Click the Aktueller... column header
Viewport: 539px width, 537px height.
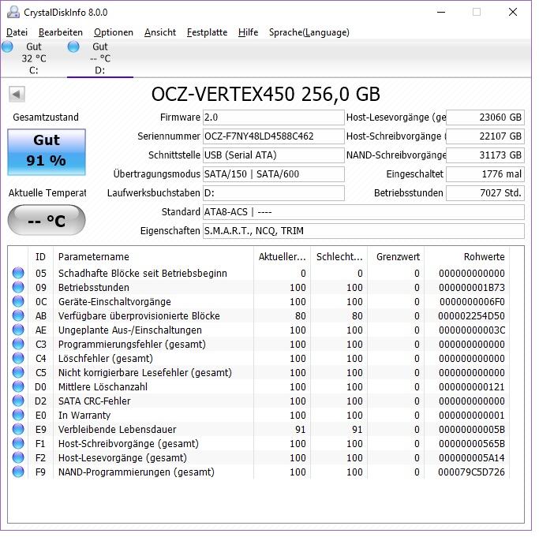point(282,257)
